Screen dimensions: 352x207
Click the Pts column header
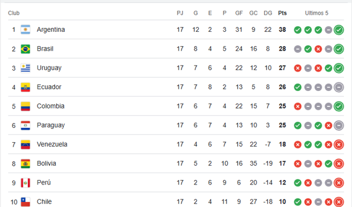click(x=282, y=13)
